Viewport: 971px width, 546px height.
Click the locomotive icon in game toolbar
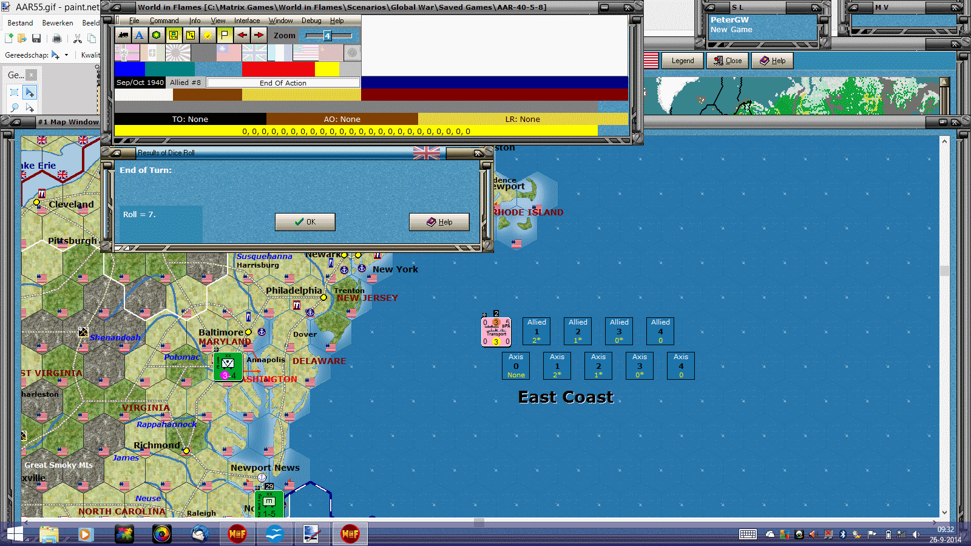(x=123, y=35)
